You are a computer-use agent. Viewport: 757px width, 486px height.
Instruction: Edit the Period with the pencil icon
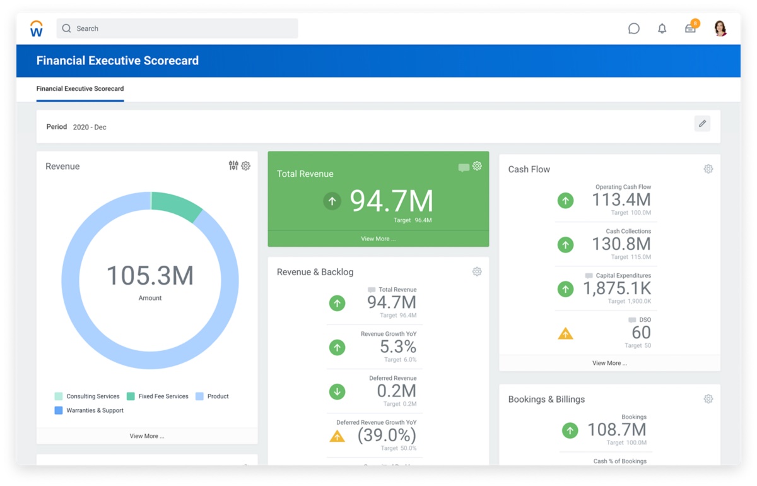pyautogui.click(x=702, y=123)
